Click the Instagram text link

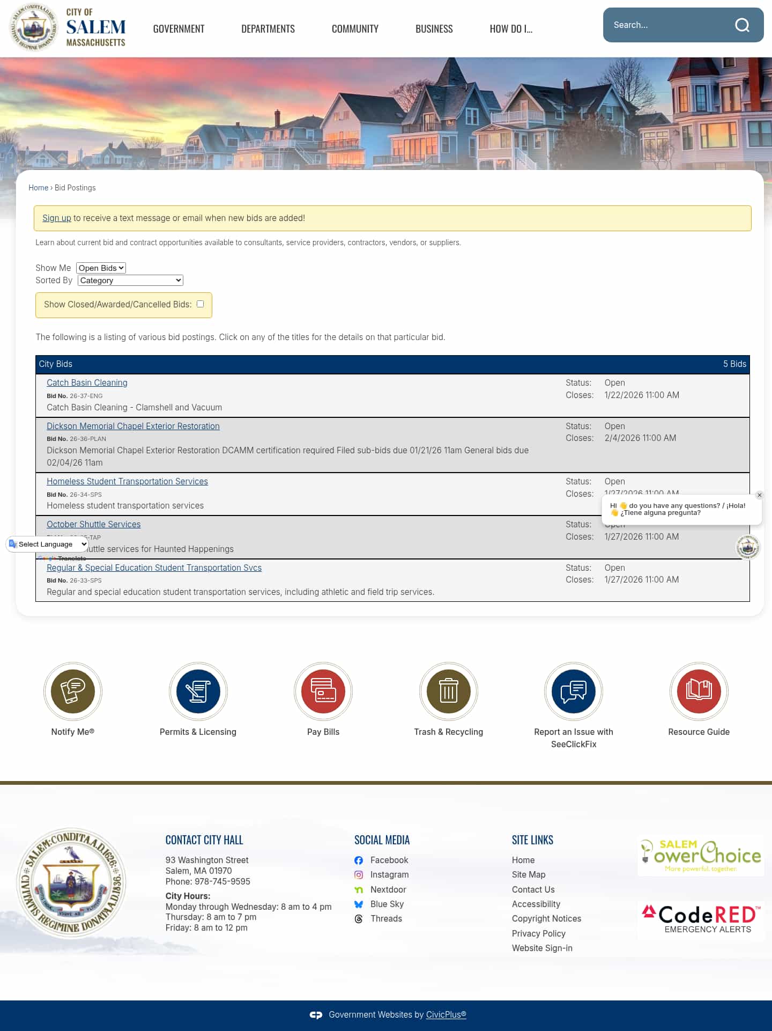click(389, 875)
